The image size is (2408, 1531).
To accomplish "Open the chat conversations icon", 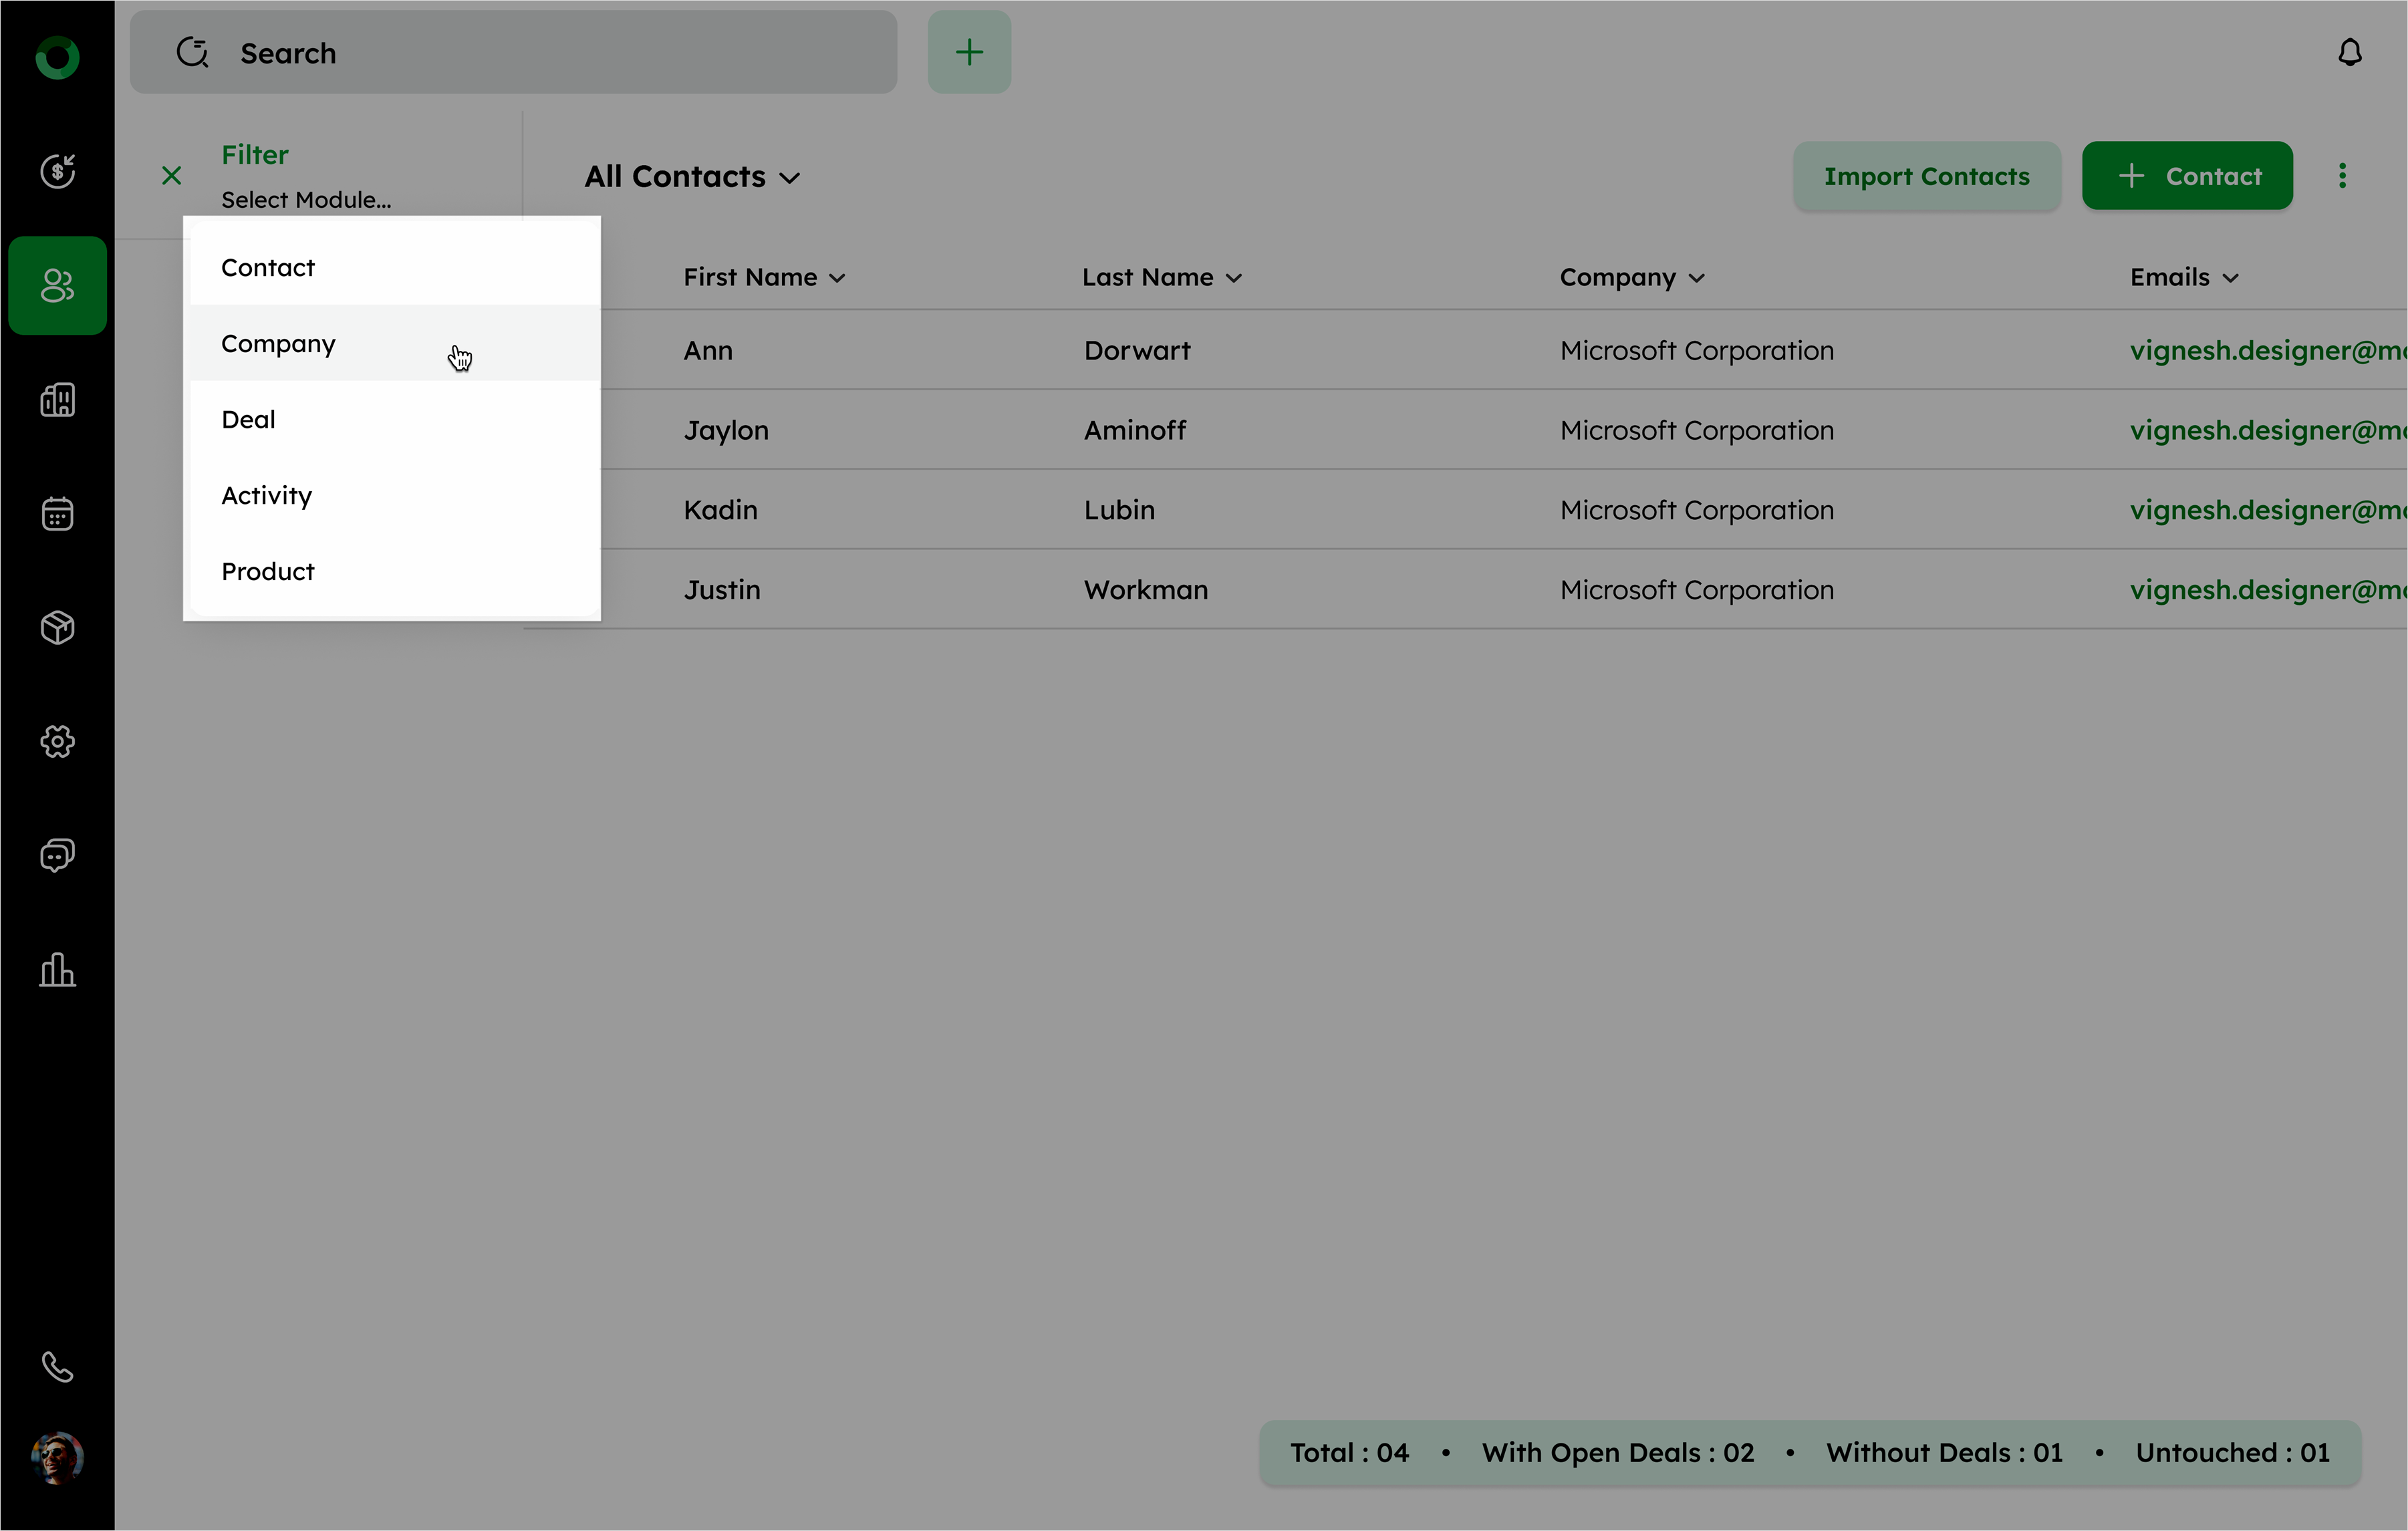I will [57, 856].
